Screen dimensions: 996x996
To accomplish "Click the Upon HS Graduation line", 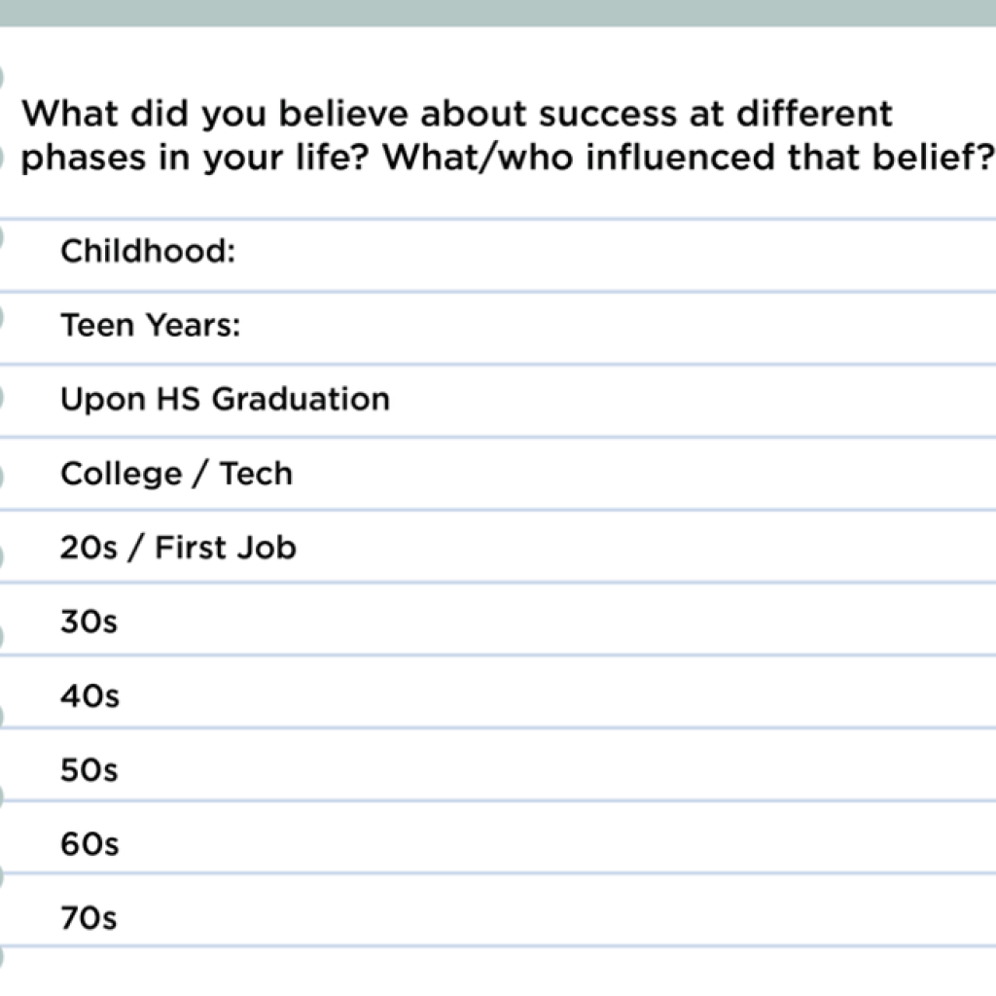I will pyautogui.click(x=498, y=401).
